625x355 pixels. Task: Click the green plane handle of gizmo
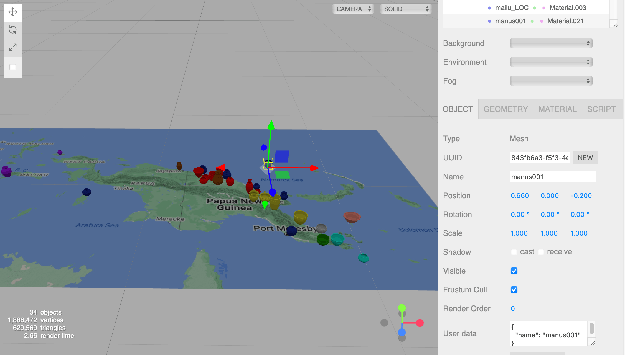[283, 175]
